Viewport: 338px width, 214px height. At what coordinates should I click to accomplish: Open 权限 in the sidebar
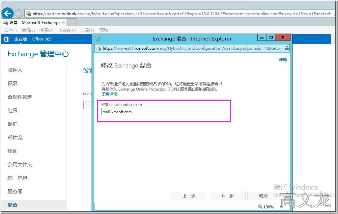point(13,83)
